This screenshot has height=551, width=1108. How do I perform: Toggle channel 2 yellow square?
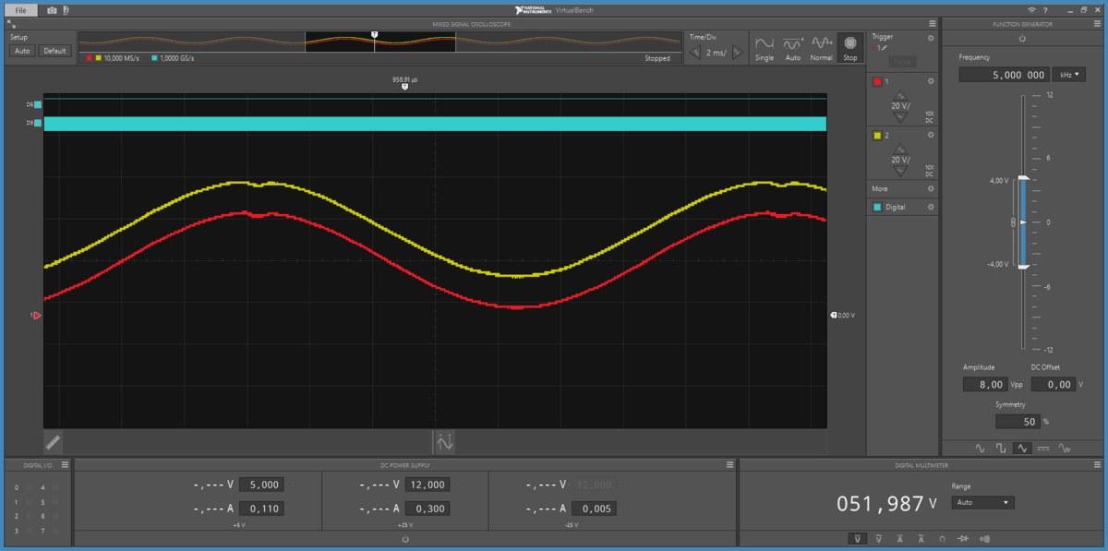point(877,136)
